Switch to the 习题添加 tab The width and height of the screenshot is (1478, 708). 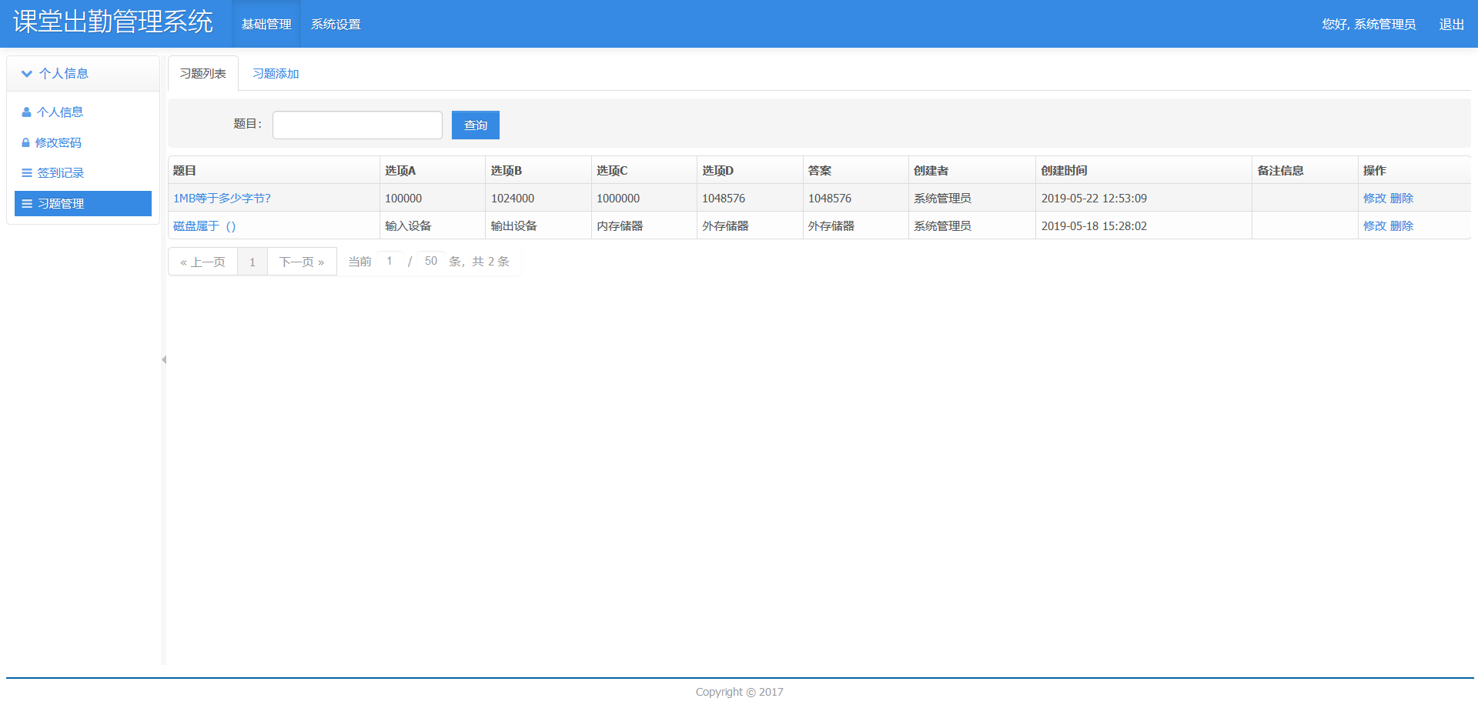(276, 74)
